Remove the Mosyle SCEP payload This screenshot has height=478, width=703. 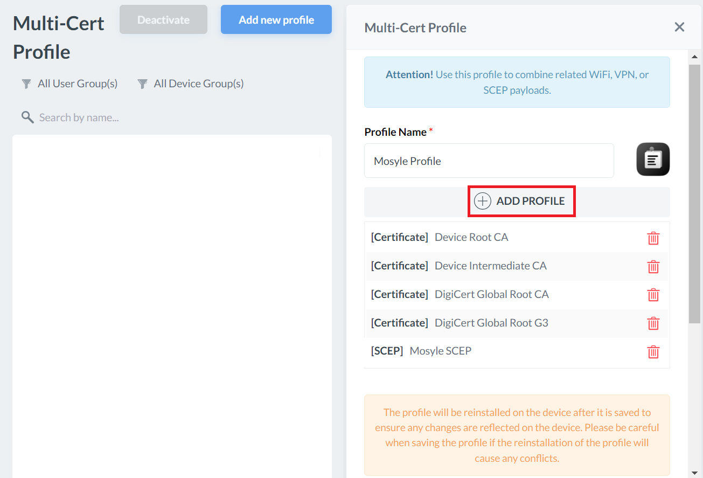tap(653, 352)
